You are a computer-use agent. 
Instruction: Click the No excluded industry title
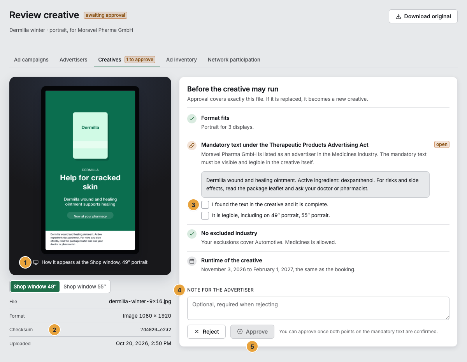click(x=229, y=233)
